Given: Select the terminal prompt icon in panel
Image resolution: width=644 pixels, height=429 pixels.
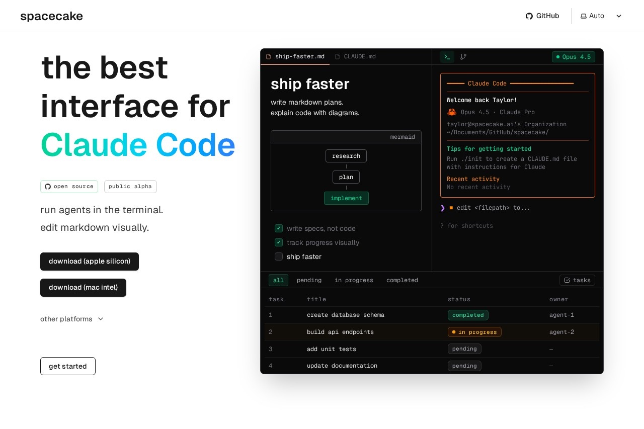Looking at the screenshot, I should point(447,57).
